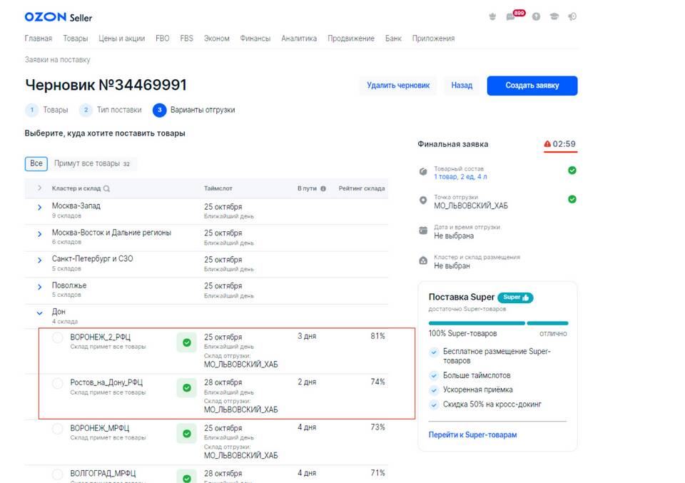Click the help question mark icon
The height and width of the screenshot is (483, 685).
pyautogui.click(x=536, y=17)
